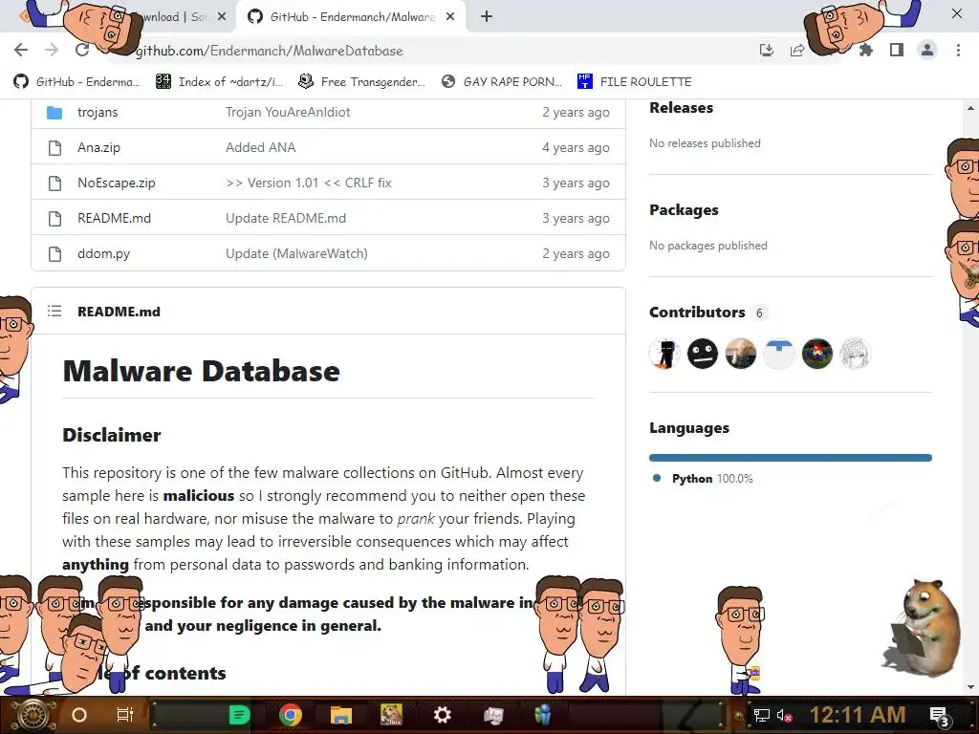Open the 'GitHub - Enderma...' bookmark
This screenshot has width=979, height=734.
[x=77, y=82]
